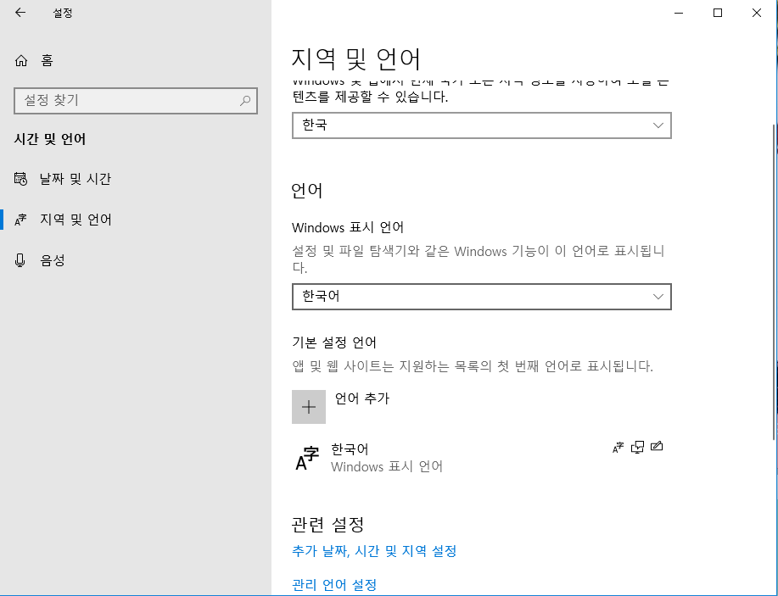Click the 설정 찾기 search field
This screenshot has height=596, width=778.
point(136,101)
